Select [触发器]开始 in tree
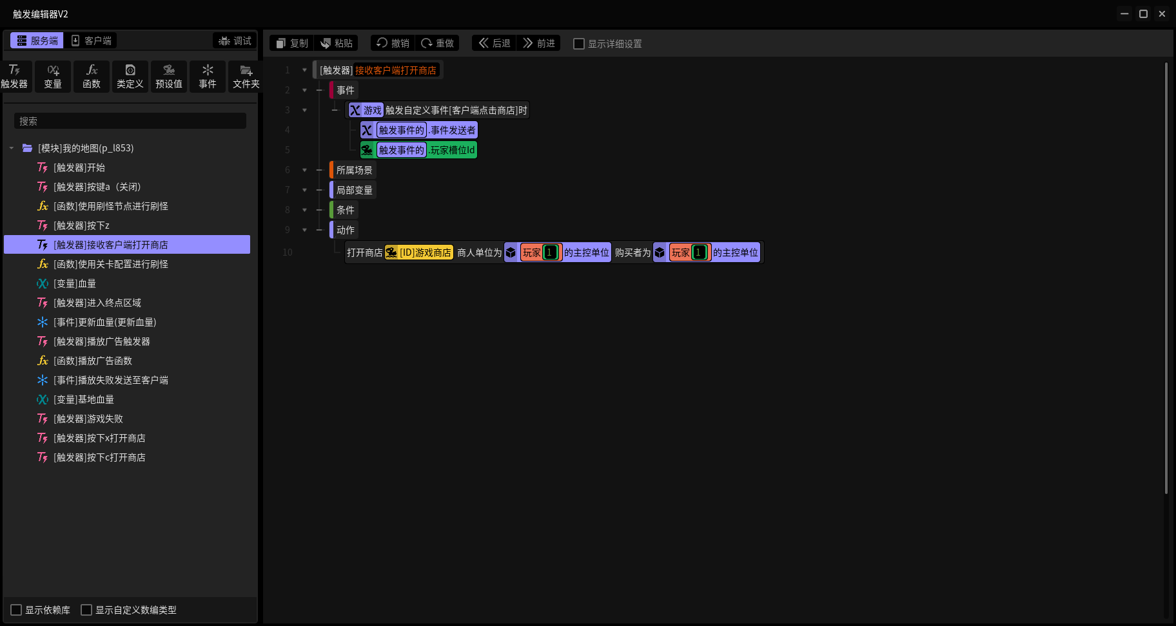The image size is (1176, 626). tap(127, 167)
